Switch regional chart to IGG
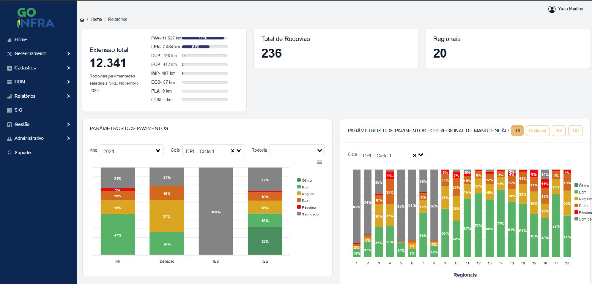The image size is (592, 284). tap(575, 131)
